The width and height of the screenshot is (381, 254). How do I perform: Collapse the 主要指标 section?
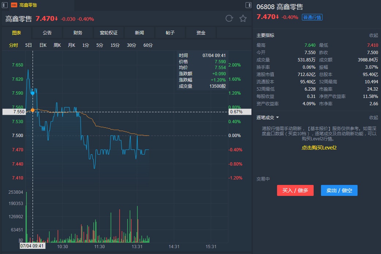click(x=373, y=35)
